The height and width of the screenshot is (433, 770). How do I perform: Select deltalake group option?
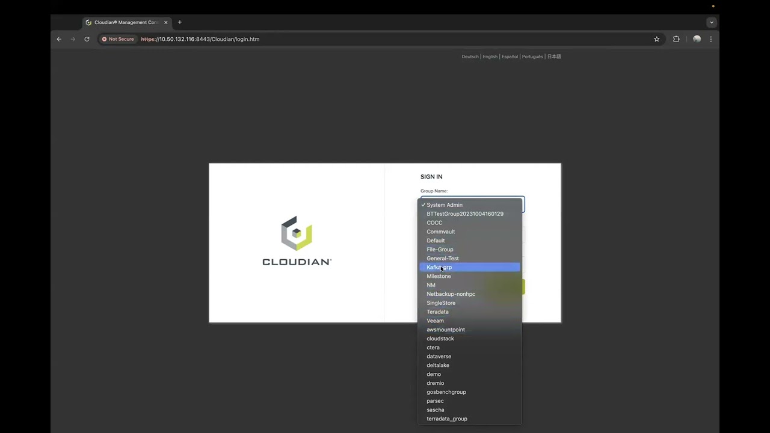click(469, 365)
